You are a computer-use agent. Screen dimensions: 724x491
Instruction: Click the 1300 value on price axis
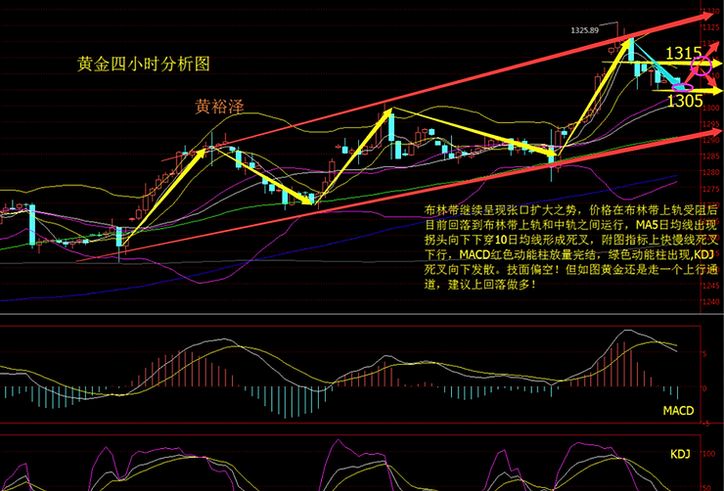[710, 110]
